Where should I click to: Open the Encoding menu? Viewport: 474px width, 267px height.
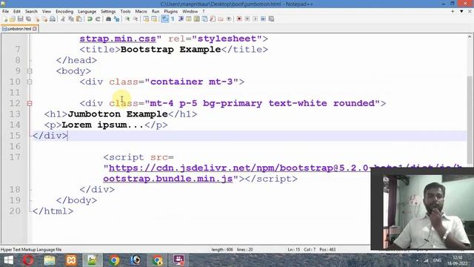[64, 11]
